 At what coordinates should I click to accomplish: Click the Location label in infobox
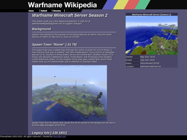(130, 67)
